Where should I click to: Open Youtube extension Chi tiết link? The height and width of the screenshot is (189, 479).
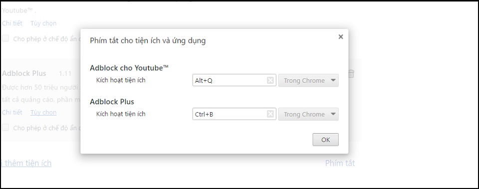[x=12, y=23]
